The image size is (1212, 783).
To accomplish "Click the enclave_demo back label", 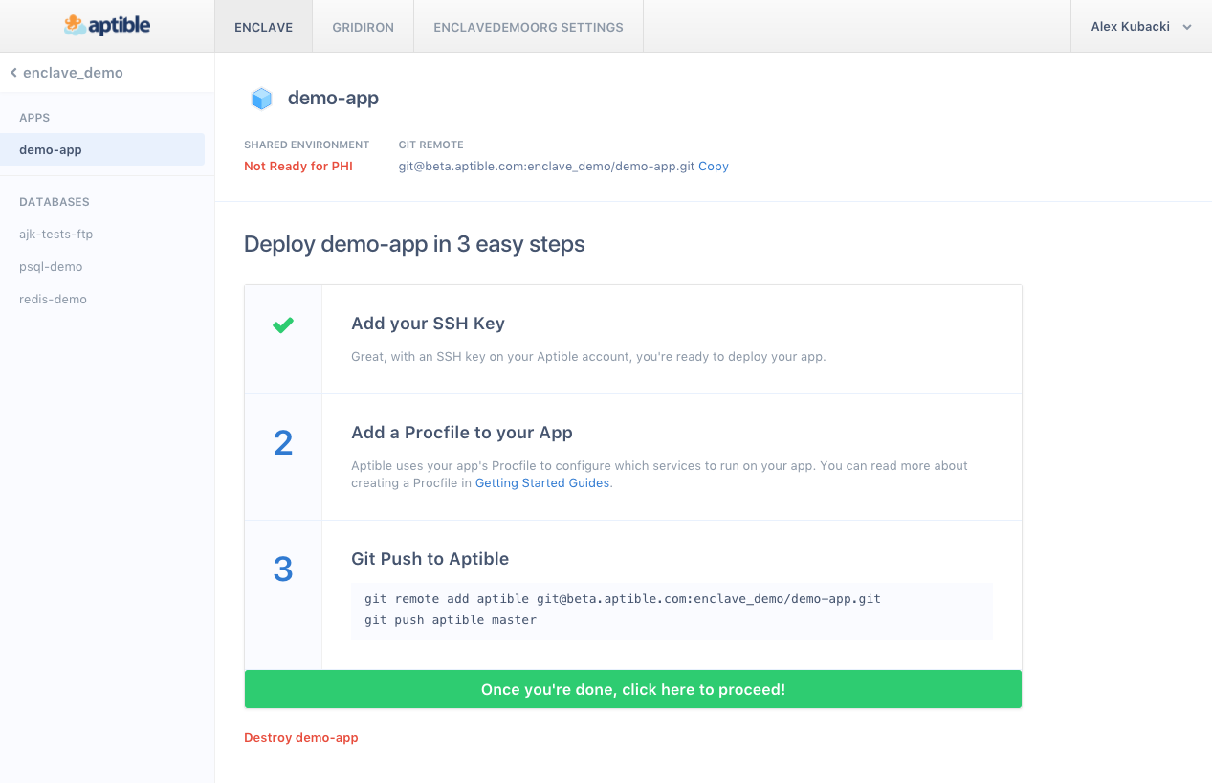I will coord(73,73).
